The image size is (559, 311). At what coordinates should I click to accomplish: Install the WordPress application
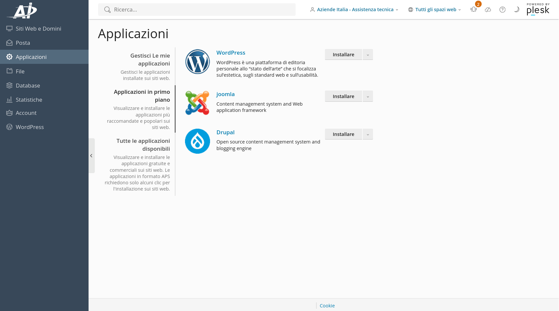pyautogui.click(x=343, y=55)
